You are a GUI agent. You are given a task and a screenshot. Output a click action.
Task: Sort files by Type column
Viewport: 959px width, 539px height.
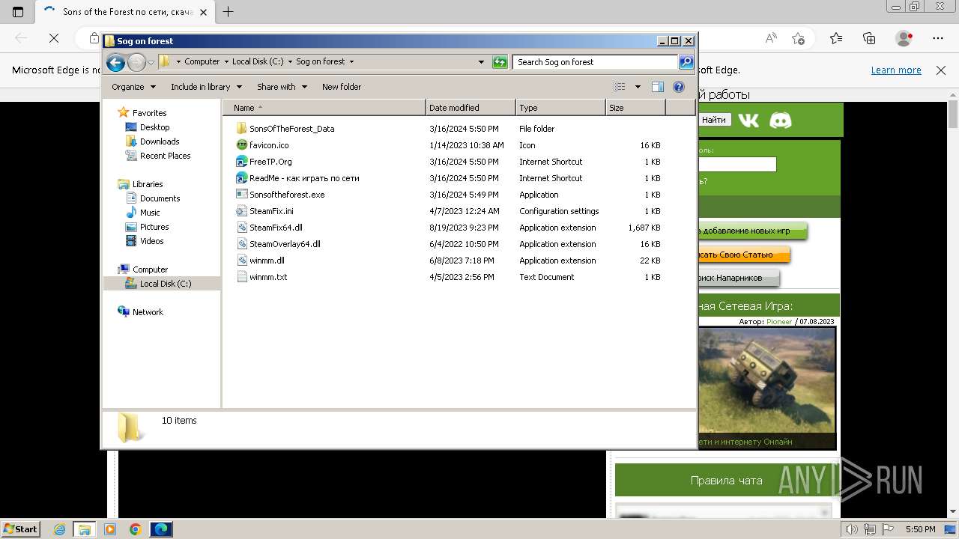(x=560, y=108)
